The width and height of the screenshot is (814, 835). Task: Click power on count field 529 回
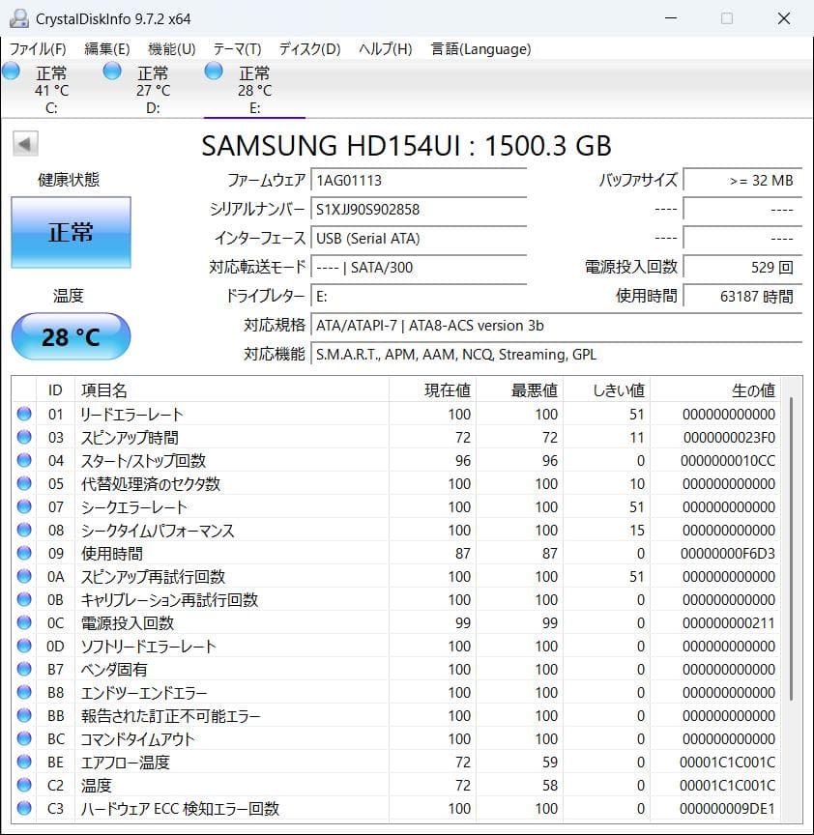coord(742,268)
